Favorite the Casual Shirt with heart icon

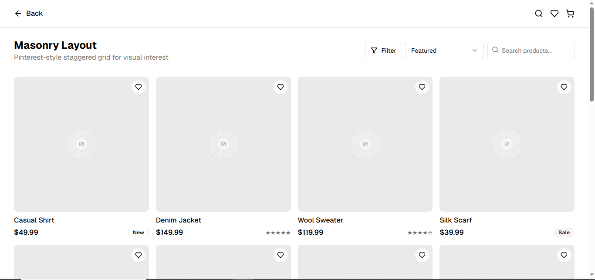point(139,87)
